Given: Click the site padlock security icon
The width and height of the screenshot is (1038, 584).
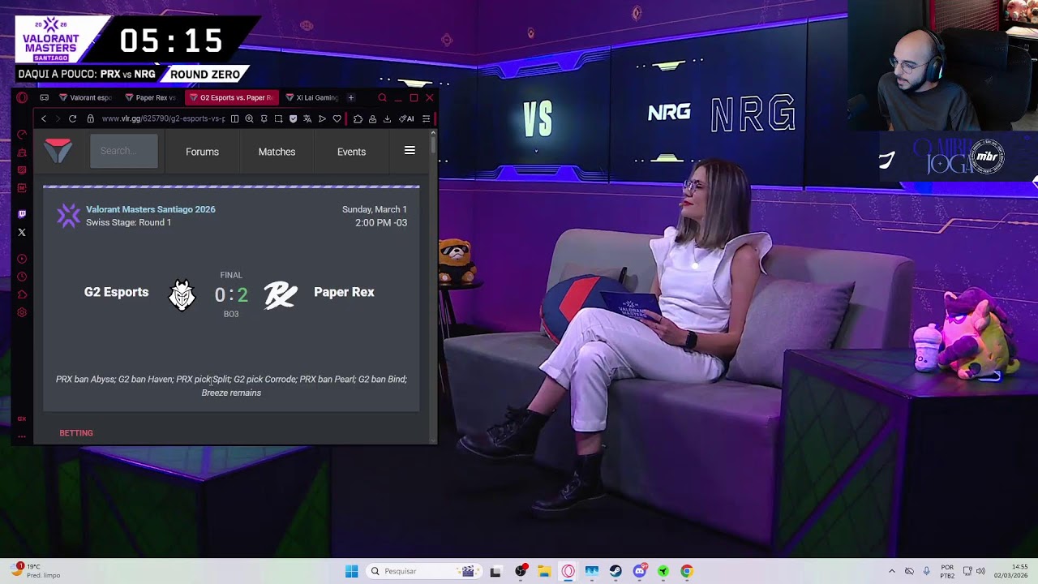Looking at the screenshot, I should tap(90, 118).
